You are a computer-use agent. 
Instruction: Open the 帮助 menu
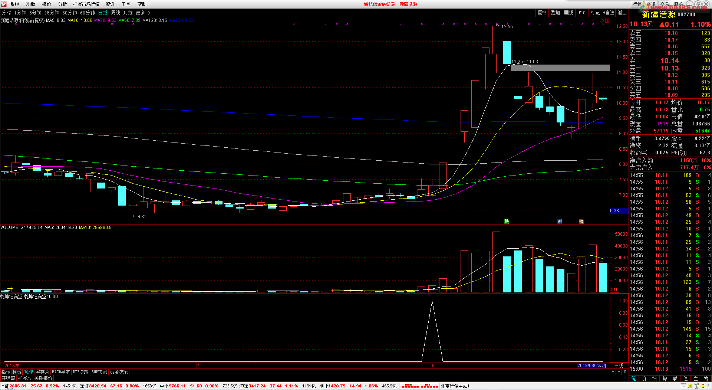coord(142,4)
